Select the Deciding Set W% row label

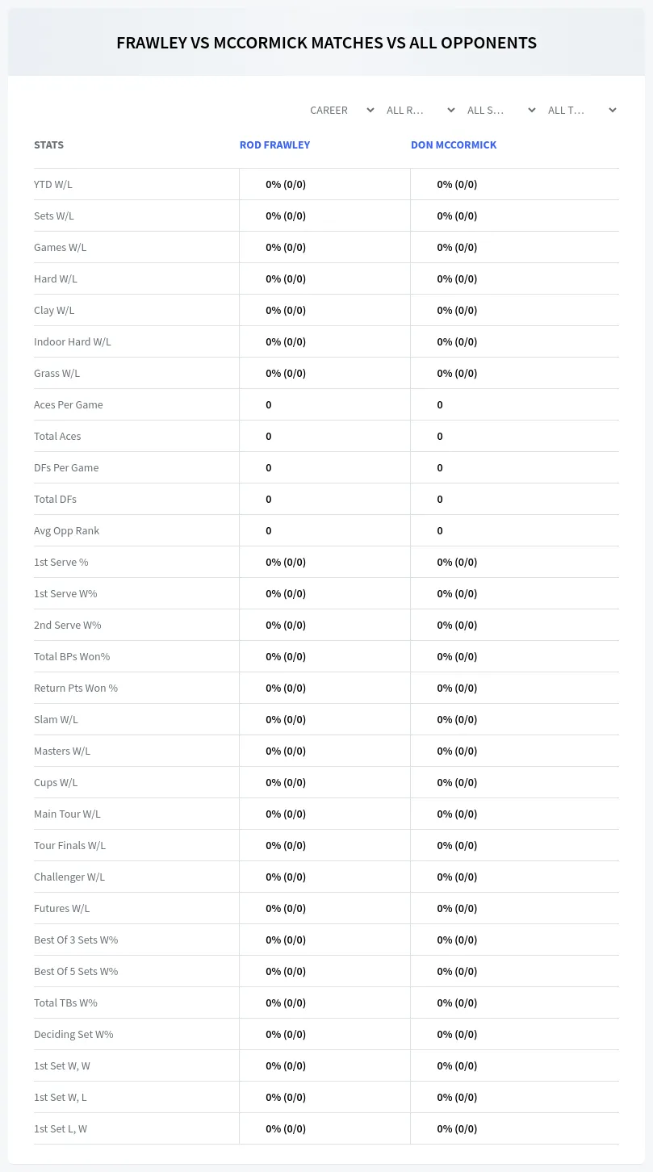tap(73, 1034)
